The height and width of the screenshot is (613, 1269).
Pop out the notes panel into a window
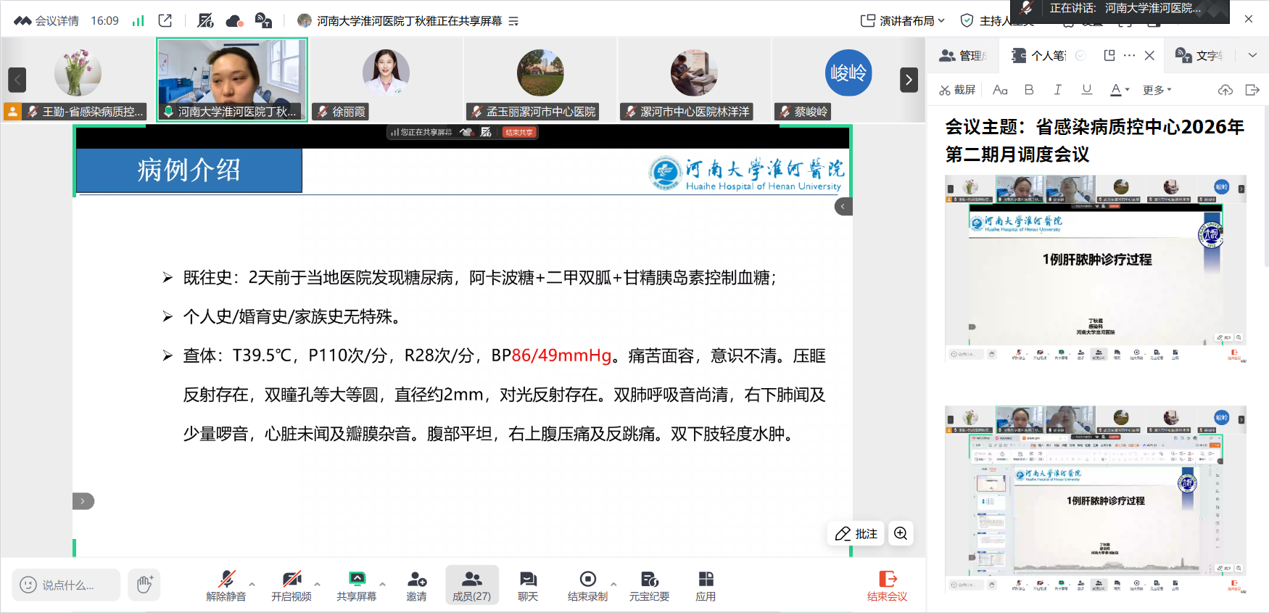1109,55
